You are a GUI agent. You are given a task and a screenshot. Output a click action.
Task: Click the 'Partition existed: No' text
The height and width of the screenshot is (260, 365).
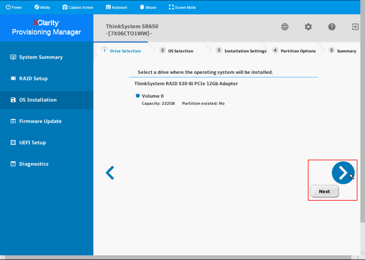pyautogui.click(x=203, y=104)
